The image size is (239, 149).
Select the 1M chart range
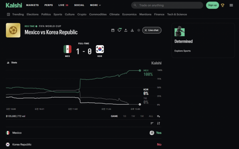(142, 116)
